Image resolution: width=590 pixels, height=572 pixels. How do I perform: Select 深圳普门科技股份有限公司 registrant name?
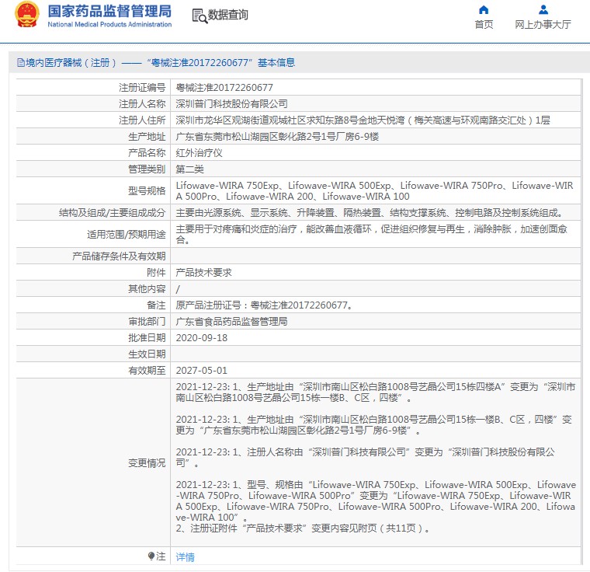pyautogui.click(x=231, y=103)
